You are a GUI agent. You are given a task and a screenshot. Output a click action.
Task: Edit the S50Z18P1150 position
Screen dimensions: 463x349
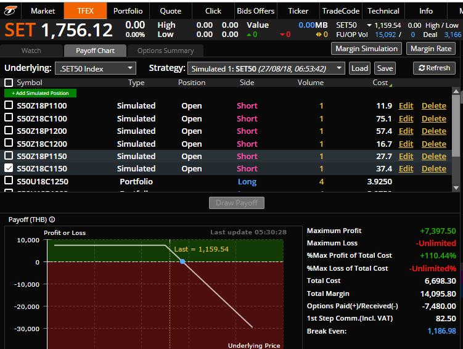point(406,156)
